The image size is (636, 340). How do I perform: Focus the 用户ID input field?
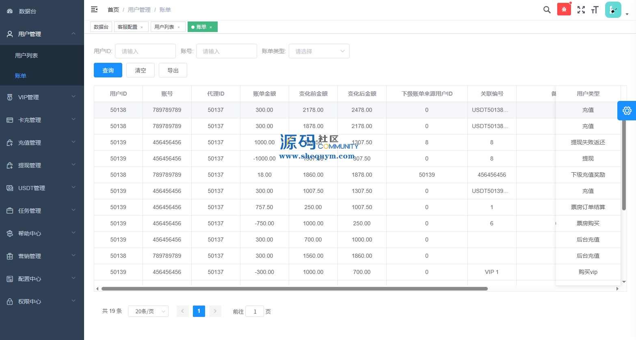pyautogui.click(x=145, y=51)
